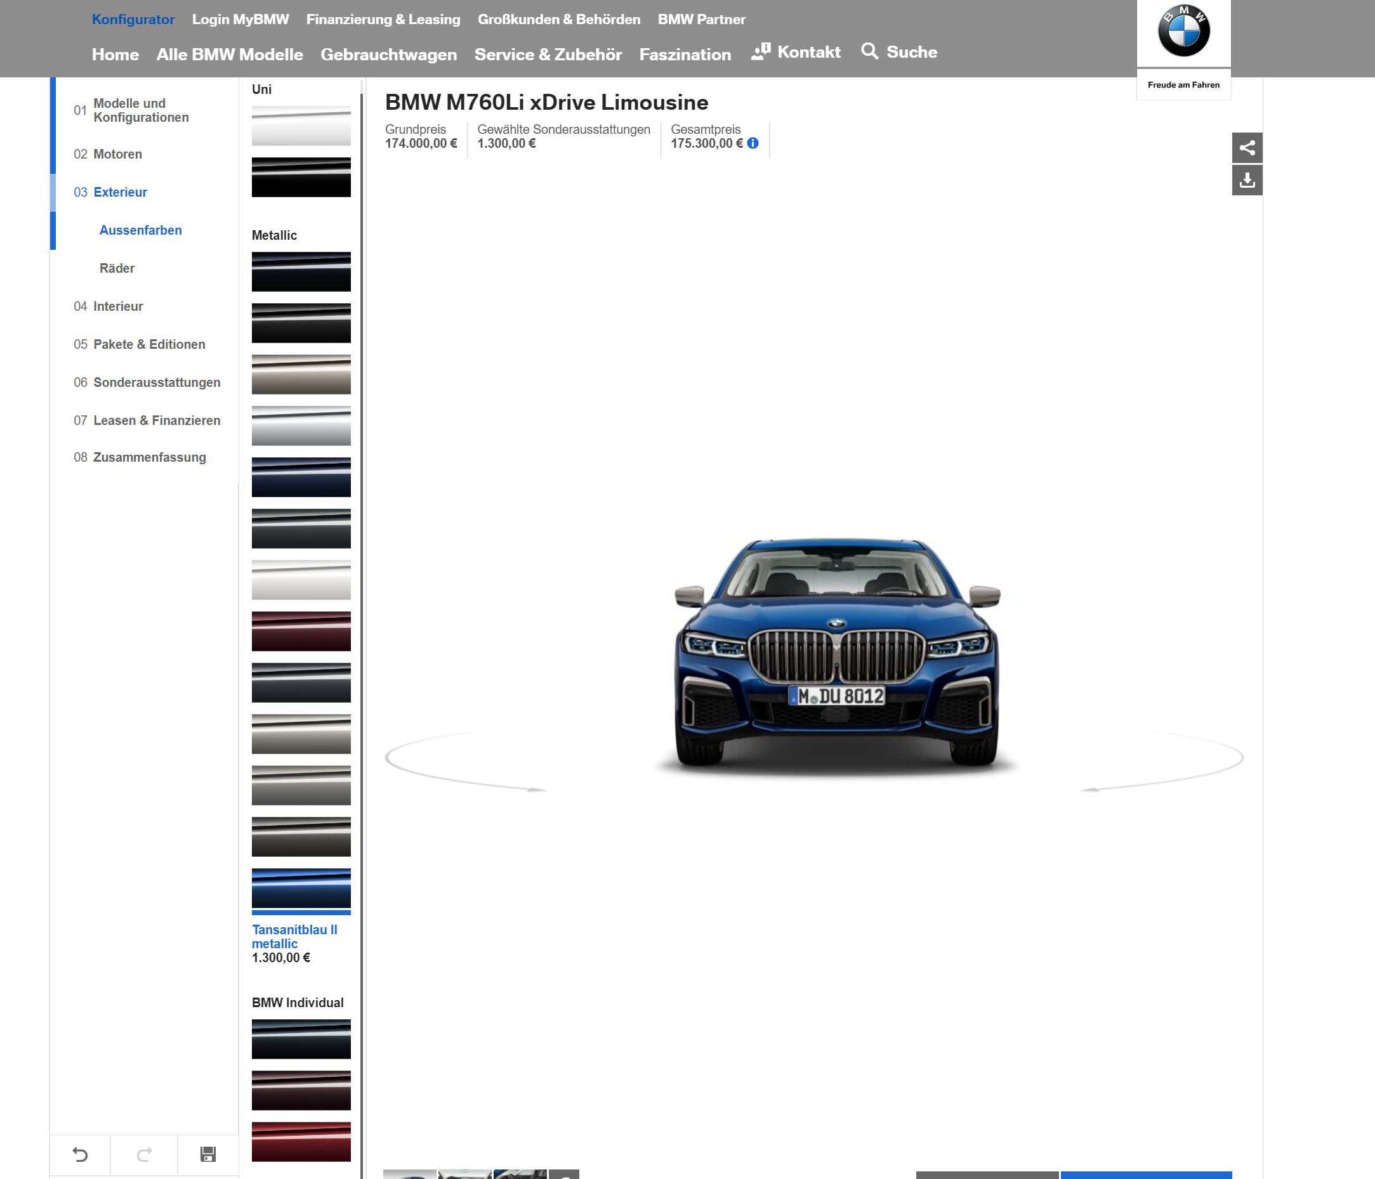Open the Konfigurator tab
The width and height of the screenshot is (1375, 1179).
click(x=133, y=19)
